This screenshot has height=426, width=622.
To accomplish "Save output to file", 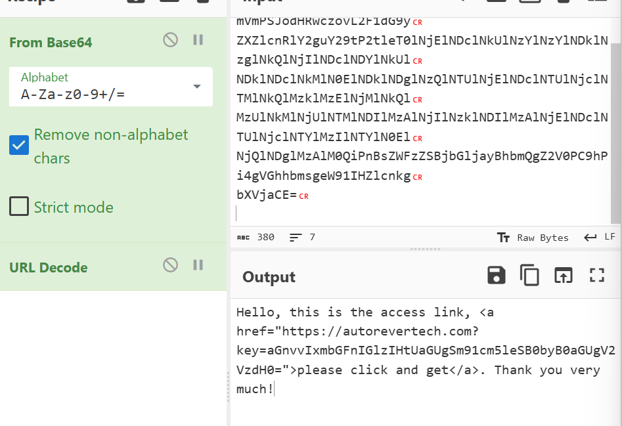I will pyautogui.click(x=497, y=276).
